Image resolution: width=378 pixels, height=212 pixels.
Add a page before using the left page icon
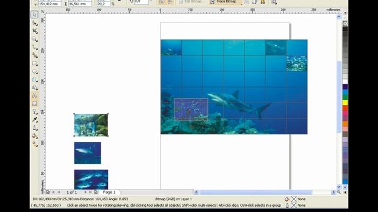(48, 192)
